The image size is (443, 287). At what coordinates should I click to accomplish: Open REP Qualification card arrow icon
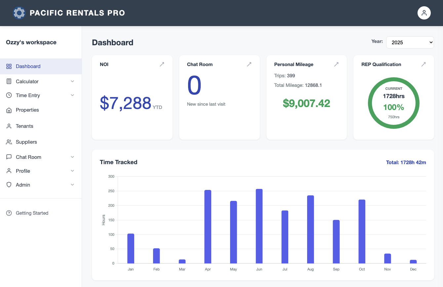(423, 64)
